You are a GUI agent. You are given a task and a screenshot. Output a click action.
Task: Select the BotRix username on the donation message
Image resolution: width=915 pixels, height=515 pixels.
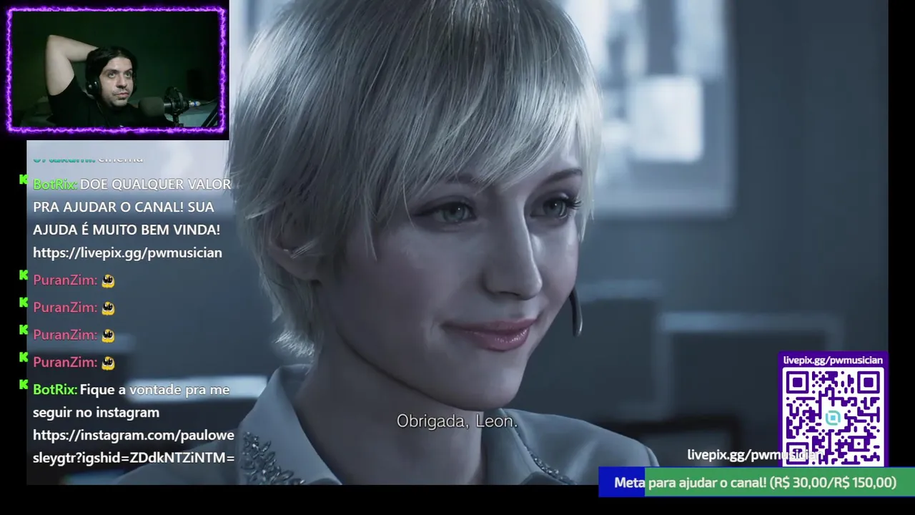(54, 184)
